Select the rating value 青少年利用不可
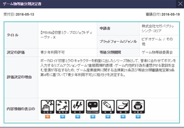Viewport: 184px width, 128px height. [x=52, y=52]
